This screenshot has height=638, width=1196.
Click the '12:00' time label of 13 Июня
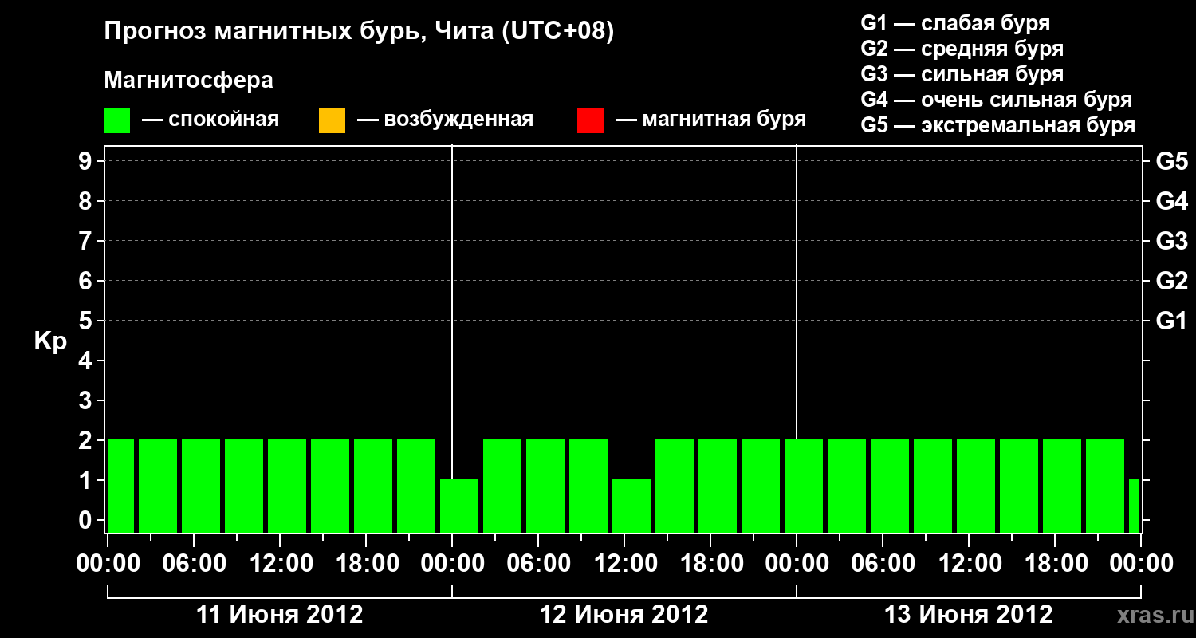[969, 564]
